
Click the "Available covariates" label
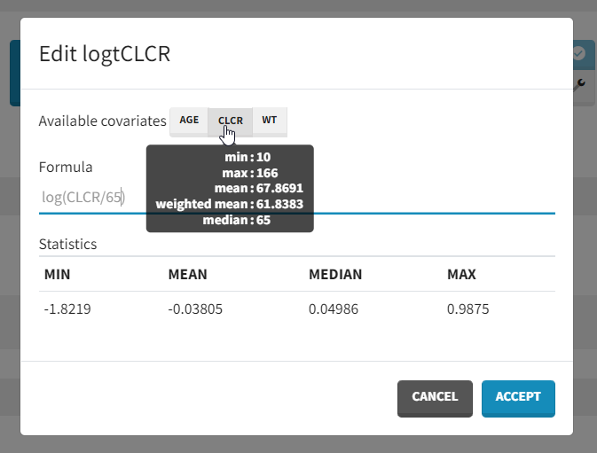(x=103, y=121)
